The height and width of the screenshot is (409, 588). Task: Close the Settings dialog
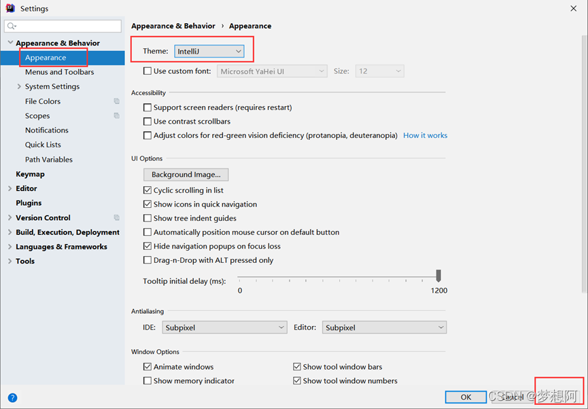click(x=573, y=8)
